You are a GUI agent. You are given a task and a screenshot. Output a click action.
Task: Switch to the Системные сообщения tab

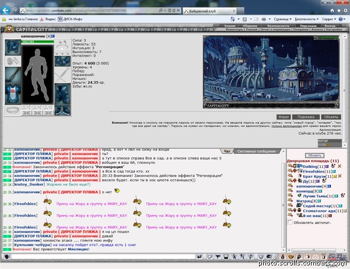click(x=256, y=151)
